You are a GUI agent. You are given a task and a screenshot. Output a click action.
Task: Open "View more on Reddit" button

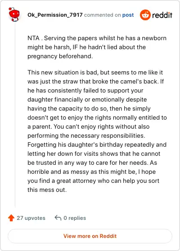point(90,236)
